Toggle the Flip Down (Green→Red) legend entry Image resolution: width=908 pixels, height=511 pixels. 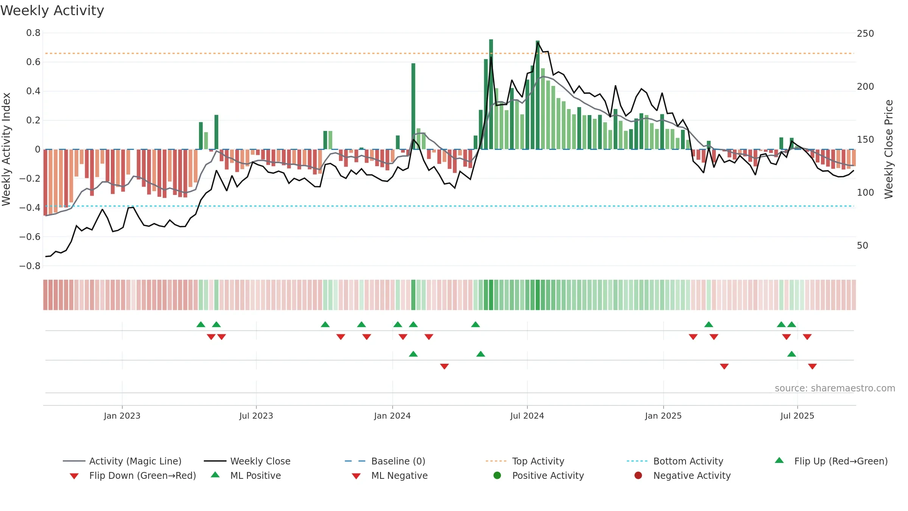pos(133,475)
